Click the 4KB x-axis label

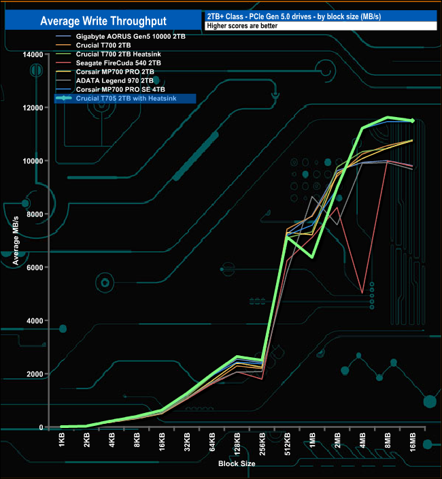click(x=112, y=440)
